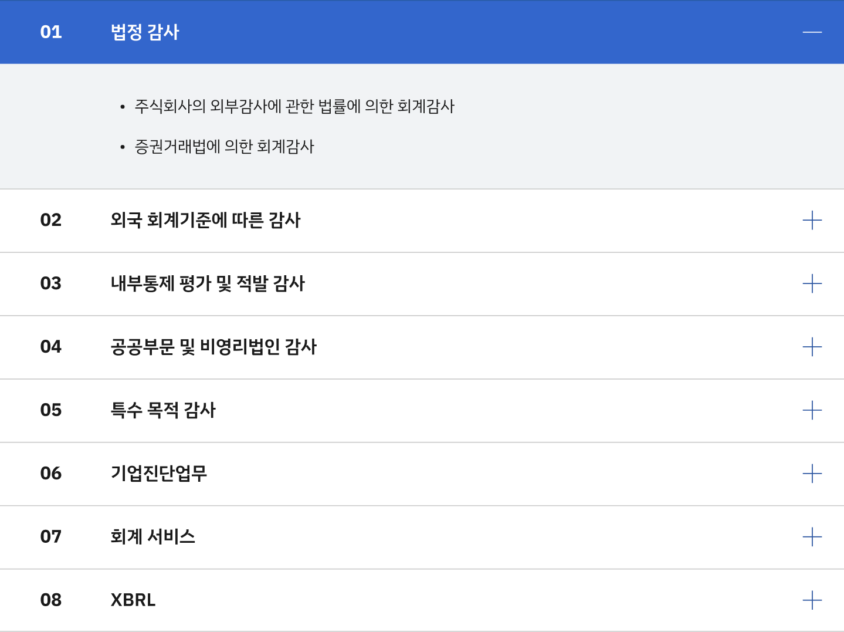Click plus icon beside 공공부문 및 비영리법인 감사
This screenshot has width=844, height=632.
(x=812, y=347)
